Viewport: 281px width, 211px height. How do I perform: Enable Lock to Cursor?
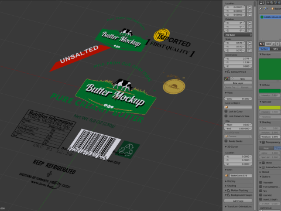tap(226, 111)
